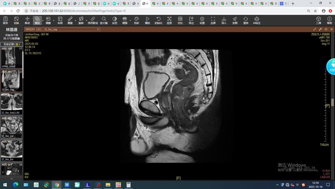This screenshot has width=335, height=189.
Task: Toggle 反色 (Invert) image colors
Action: 114,20
